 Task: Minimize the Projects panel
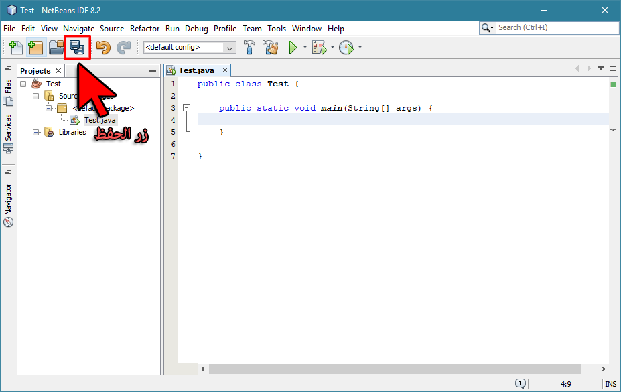pyautogui.click(x=153, y=71)
